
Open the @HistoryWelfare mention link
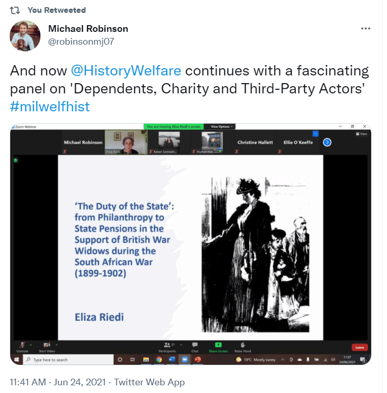[126, 70]
